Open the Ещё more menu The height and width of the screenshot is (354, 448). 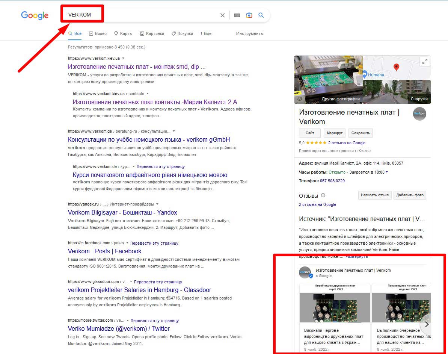[206, 33]
